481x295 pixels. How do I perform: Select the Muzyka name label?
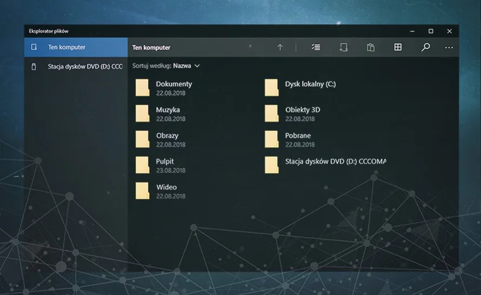[x=168, y=110]
